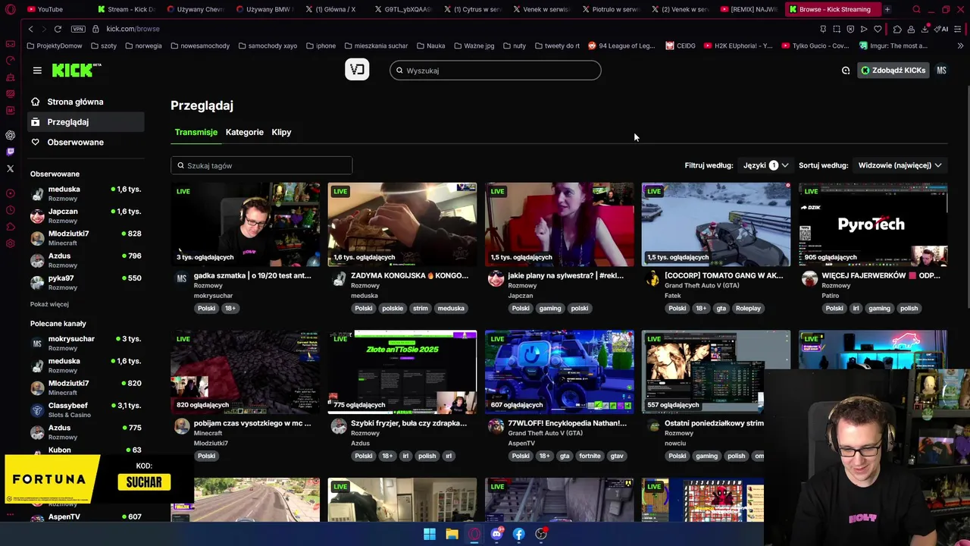Click the fortnite tag under AspenTV stream

[590, 456]
